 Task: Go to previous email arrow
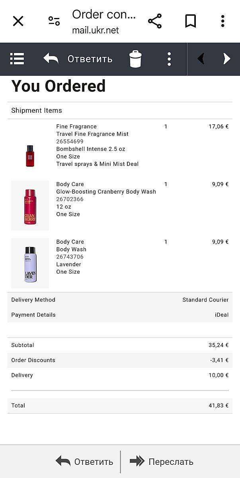coord(201,59)
